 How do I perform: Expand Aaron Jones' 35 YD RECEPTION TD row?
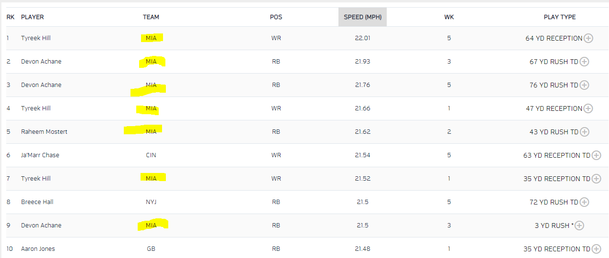coord(596,249)
